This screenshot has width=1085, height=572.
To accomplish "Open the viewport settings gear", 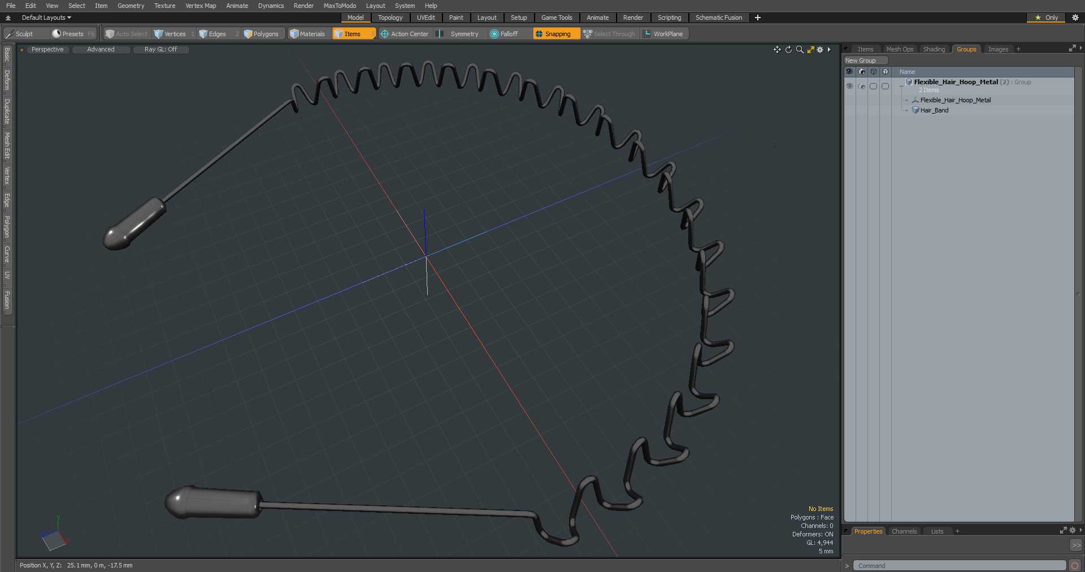I will (x=820, y=50).
